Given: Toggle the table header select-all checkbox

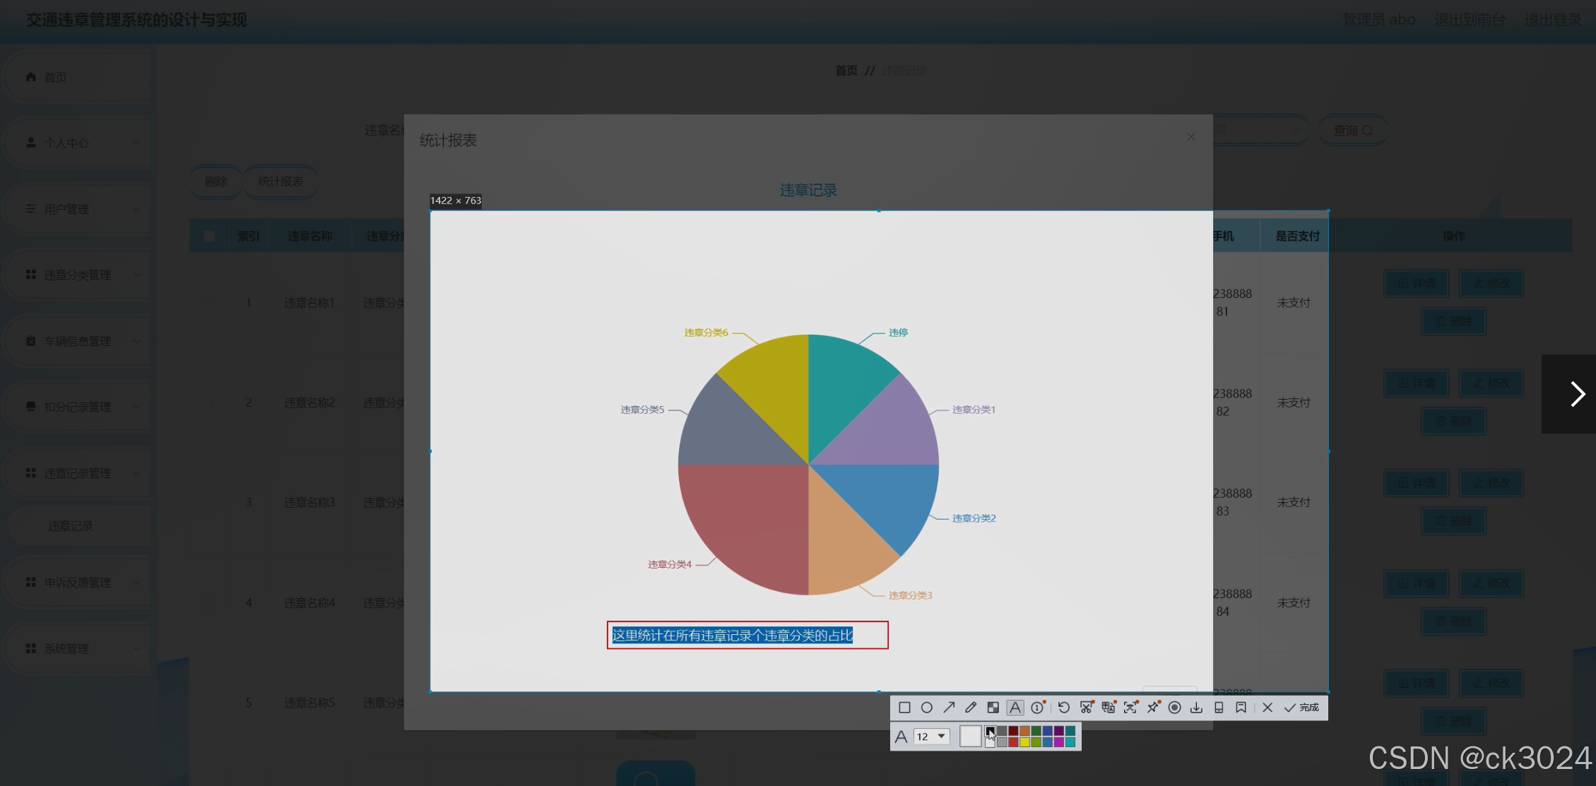Looking at the screenshot, I should [x=209, y=236].
